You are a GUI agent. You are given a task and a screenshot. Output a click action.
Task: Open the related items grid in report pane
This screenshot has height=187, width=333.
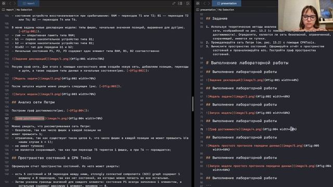point(4,3)
